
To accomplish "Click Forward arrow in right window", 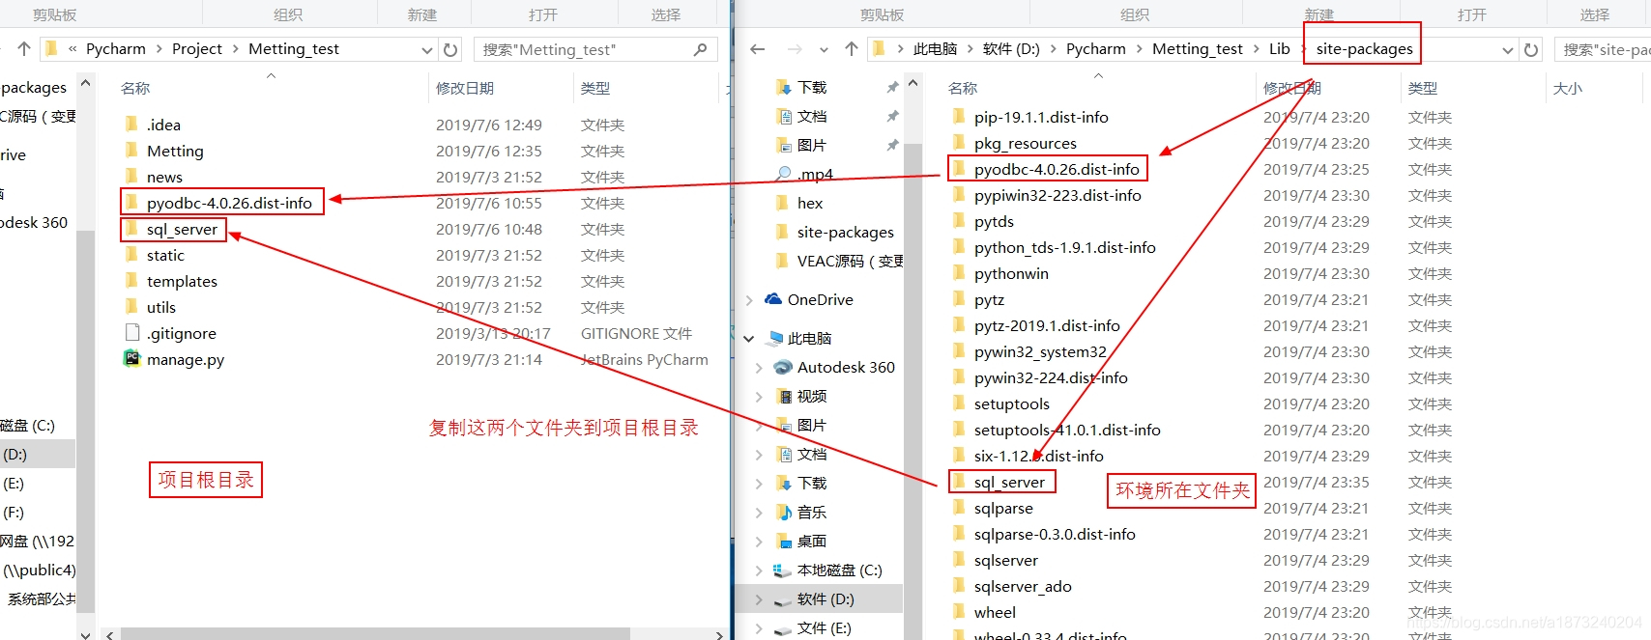I will click(795, 49).
